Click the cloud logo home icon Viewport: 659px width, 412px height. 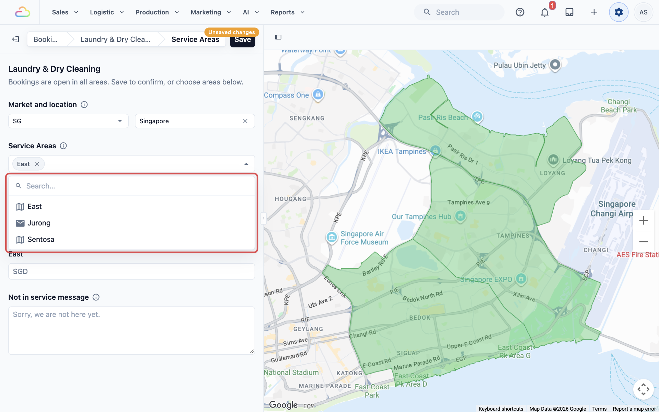23,12
